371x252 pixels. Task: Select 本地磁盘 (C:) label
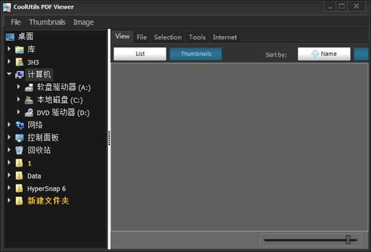point(59,100)
